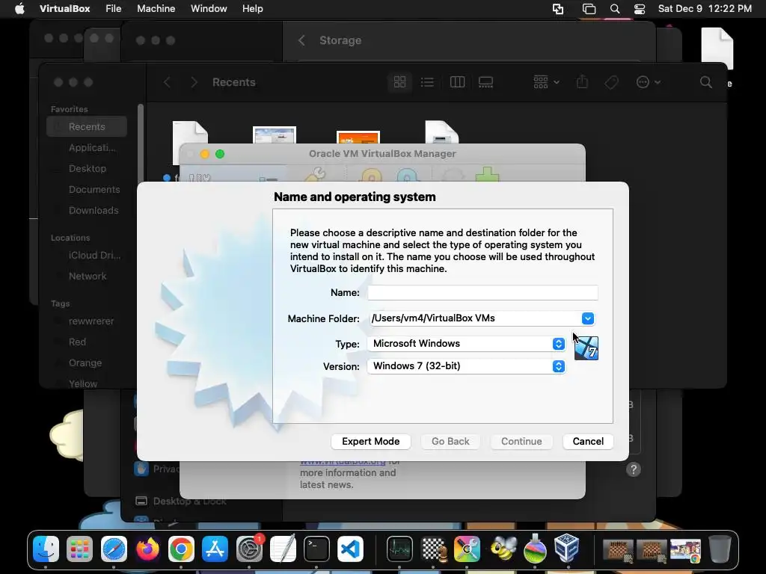Open System Settings from the dock
The image size is (766, 574).
(x=249, y=549)
